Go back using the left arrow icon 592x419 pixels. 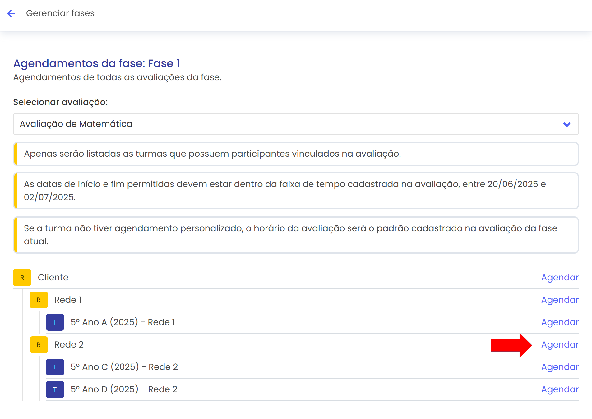[11, 13]
